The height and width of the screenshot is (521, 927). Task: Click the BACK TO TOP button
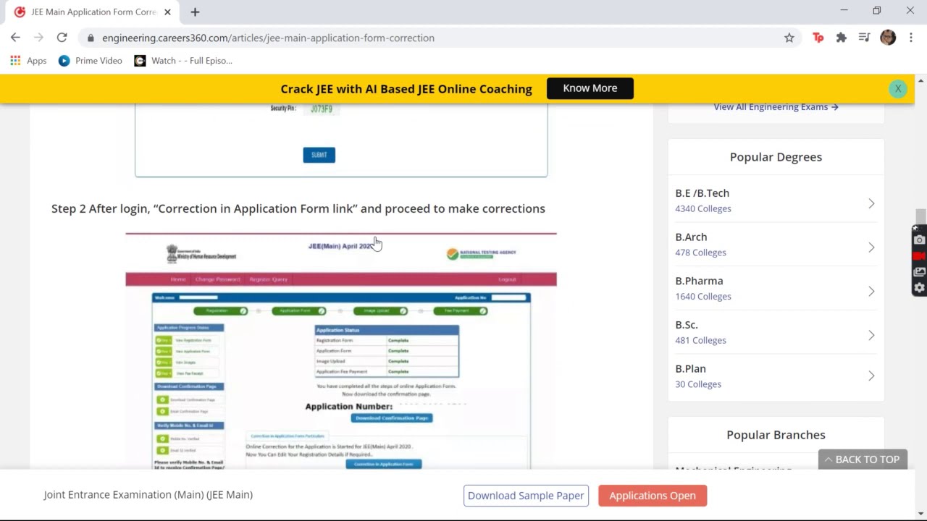(x=863, y=459)
